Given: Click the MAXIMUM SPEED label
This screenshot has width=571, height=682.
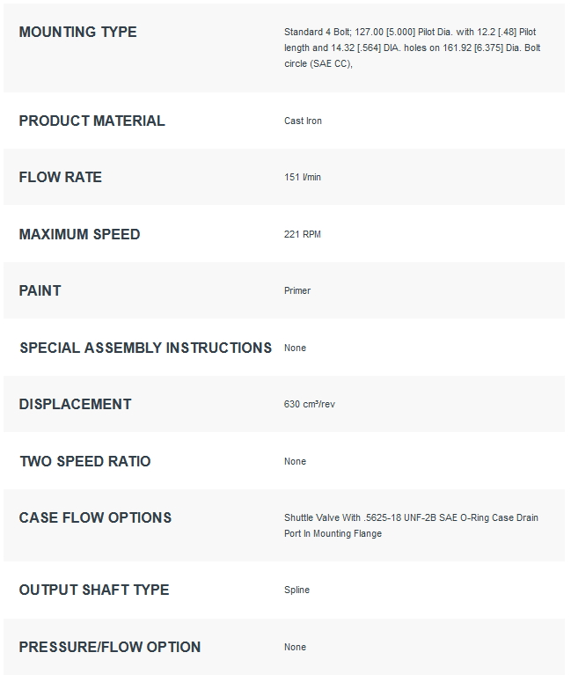Looking at the screenshot, I should 79,234.
